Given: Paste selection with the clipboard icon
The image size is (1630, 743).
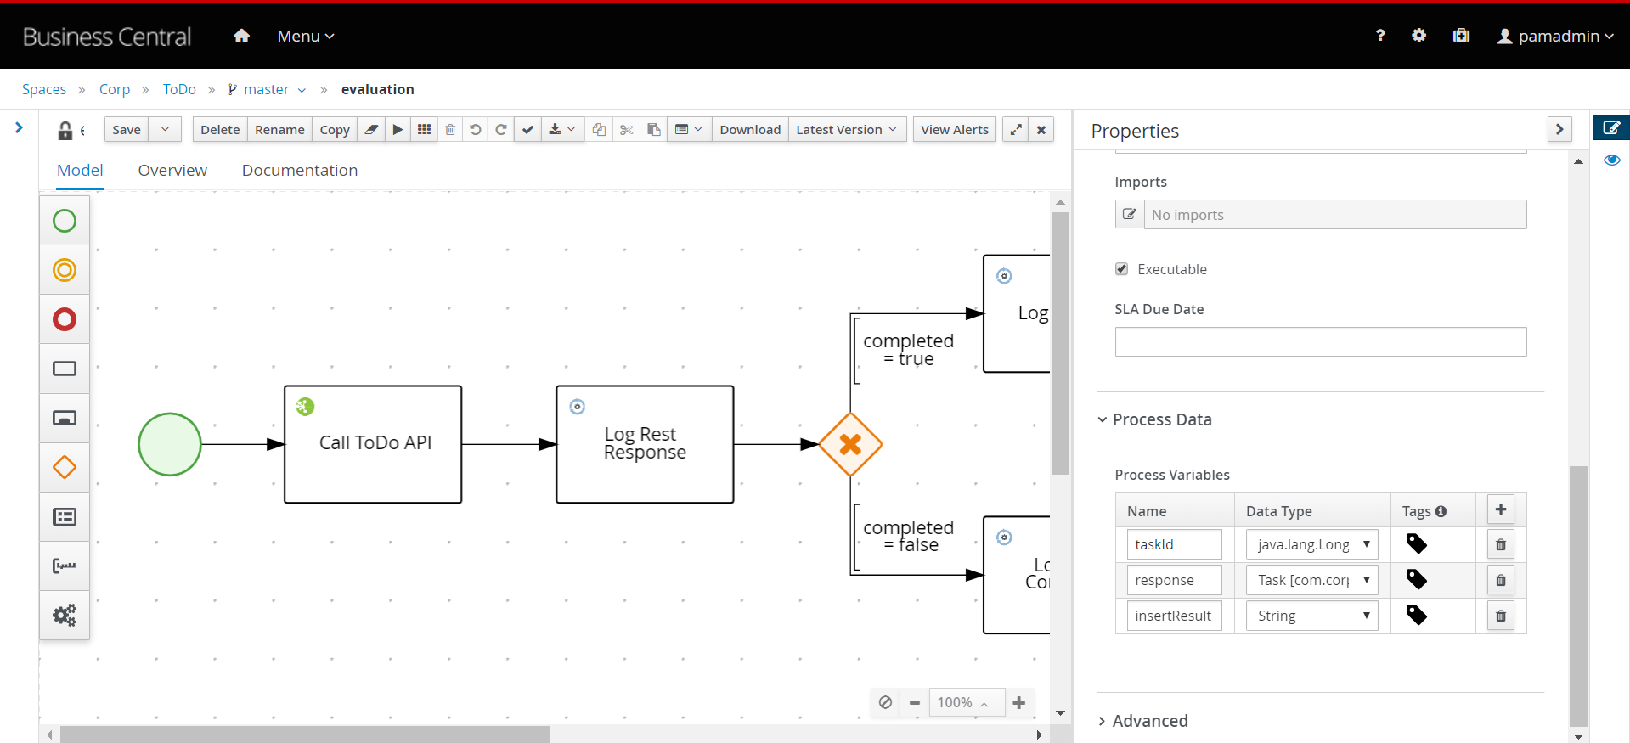Looking at the screenshot, I should tap(653, 130).
